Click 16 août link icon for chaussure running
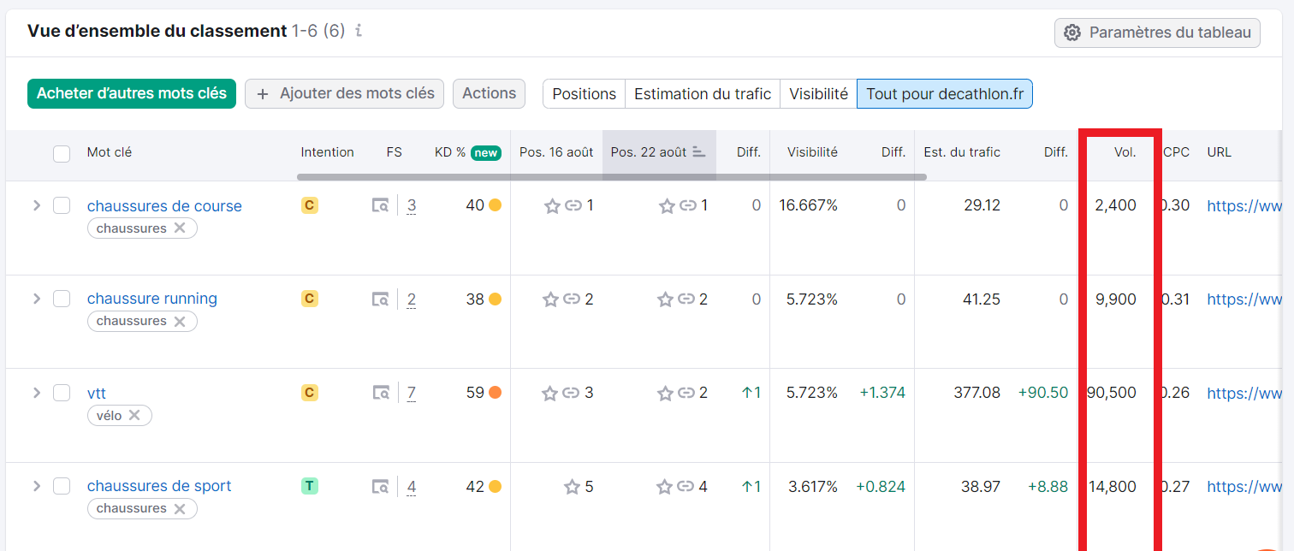1294x551 pixels. coord(573,299)
